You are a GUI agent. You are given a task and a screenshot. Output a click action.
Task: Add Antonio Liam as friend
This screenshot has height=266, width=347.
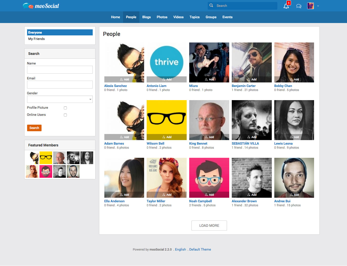click(167, 79)
